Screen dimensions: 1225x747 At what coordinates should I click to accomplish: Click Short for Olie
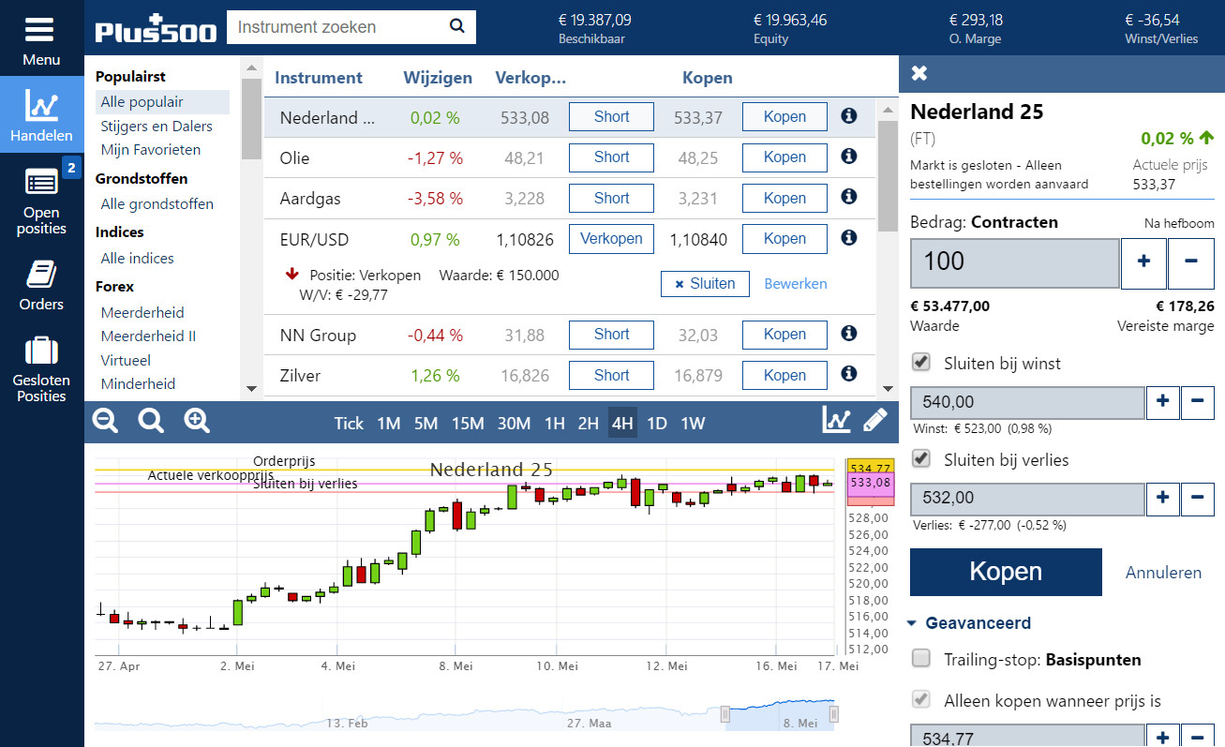(611, 157)
